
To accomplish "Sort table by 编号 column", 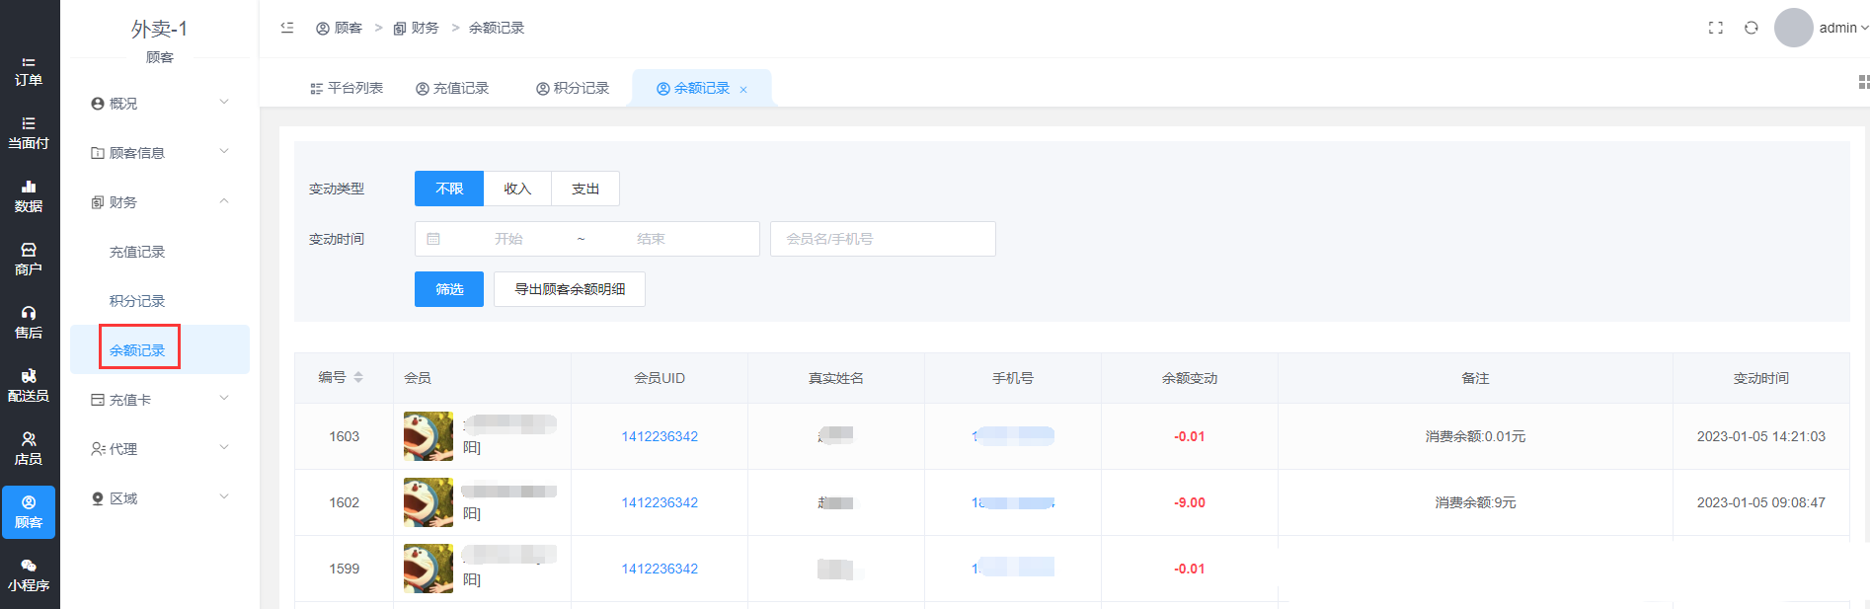I will (x=358, y=378).
